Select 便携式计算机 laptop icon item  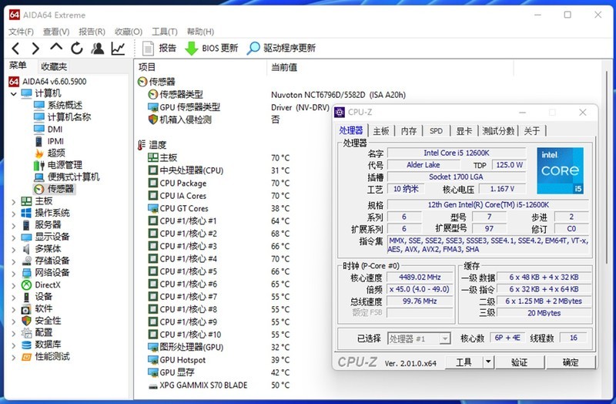(67, 177)
